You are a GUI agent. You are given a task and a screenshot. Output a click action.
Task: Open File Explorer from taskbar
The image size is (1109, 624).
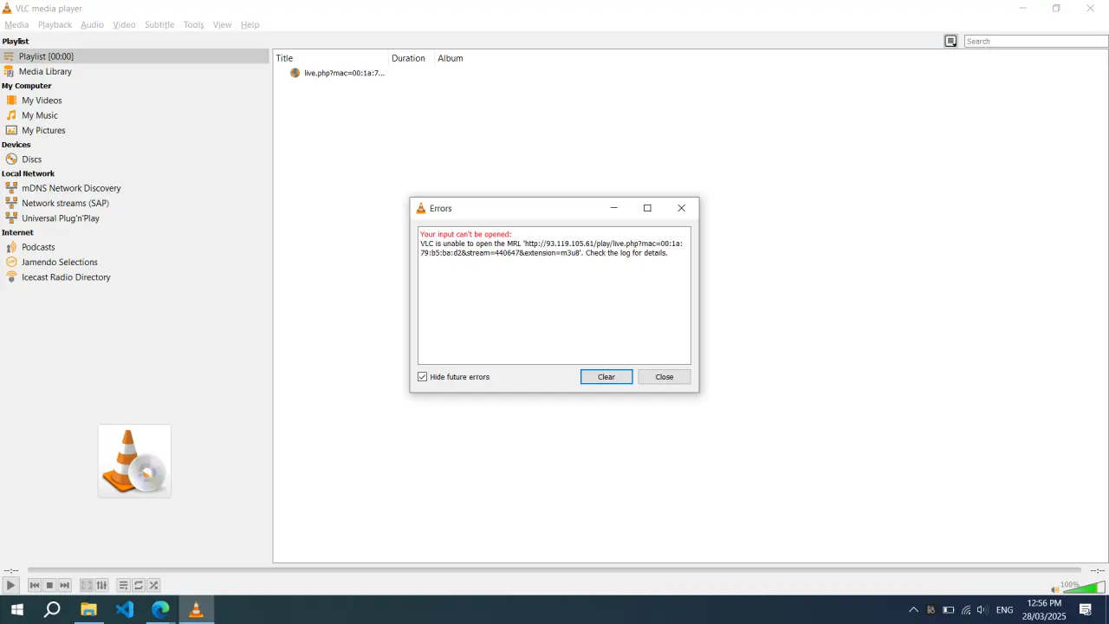coord(88,609)
